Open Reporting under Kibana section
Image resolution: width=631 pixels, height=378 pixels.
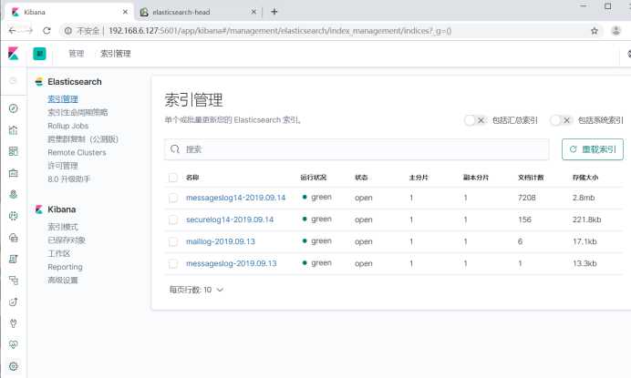click(65, 267)
